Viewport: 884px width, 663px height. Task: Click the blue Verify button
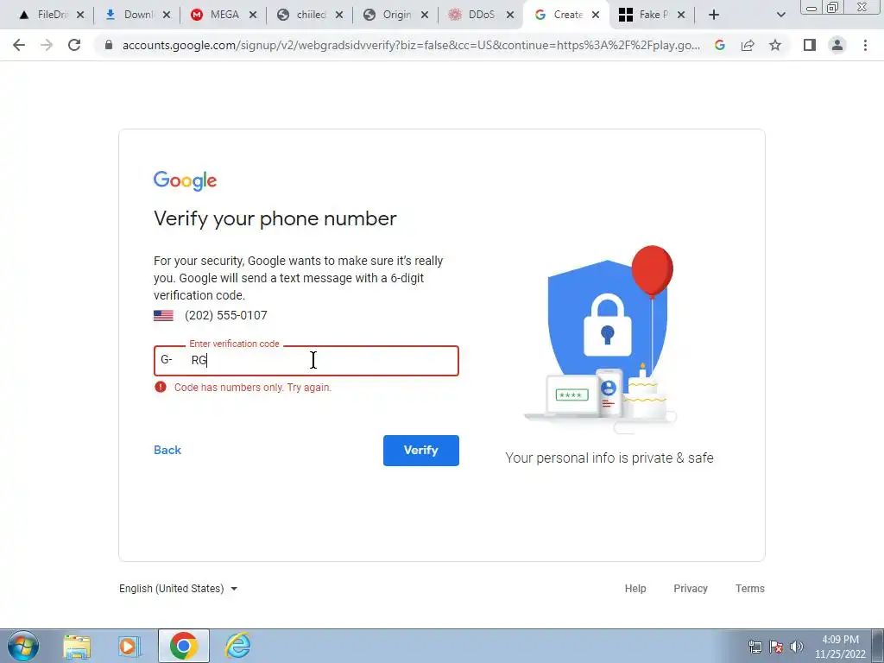coord(421,451)
